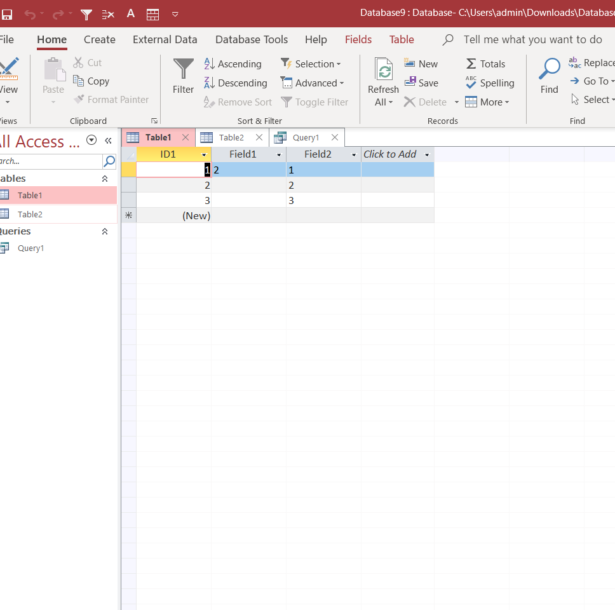Viewport: 615px width, 610px height.
Task: Close the Table1 document tab
Action: pos(186,137)
